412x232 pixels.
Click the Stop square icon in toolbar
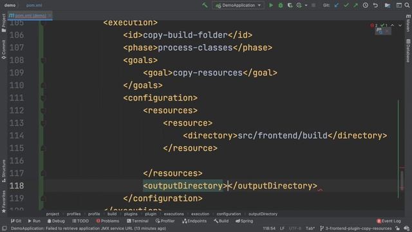tap(314, 5)
